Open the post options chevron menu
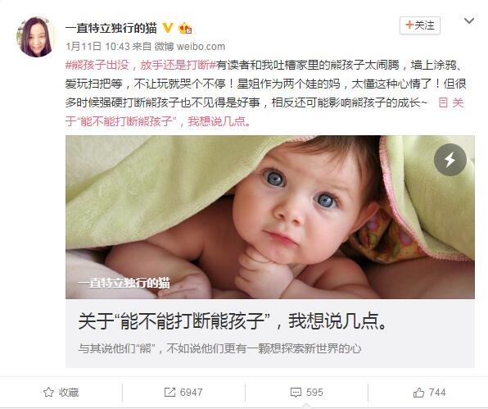Viewport: 488px width, 409px height. point(469,20)
